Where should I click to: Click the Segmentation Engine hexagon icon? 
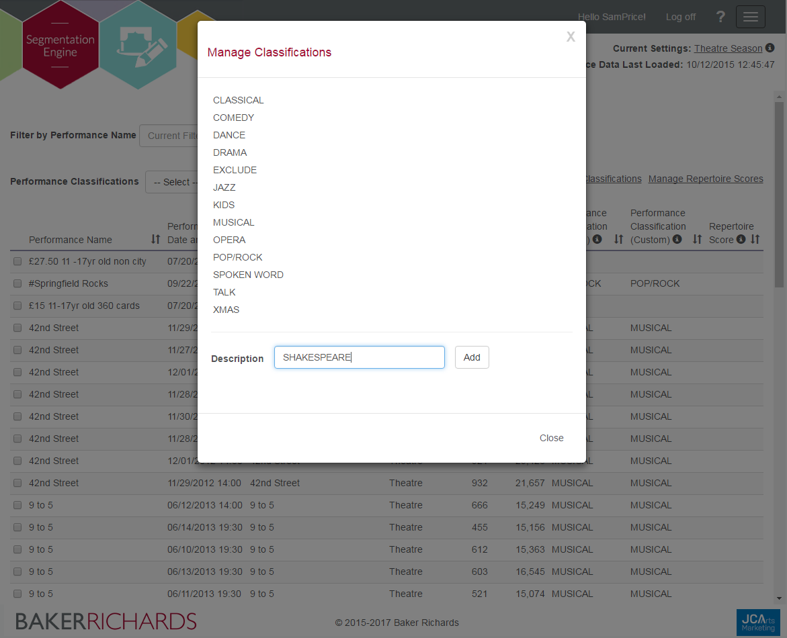[x=60, y=46]
